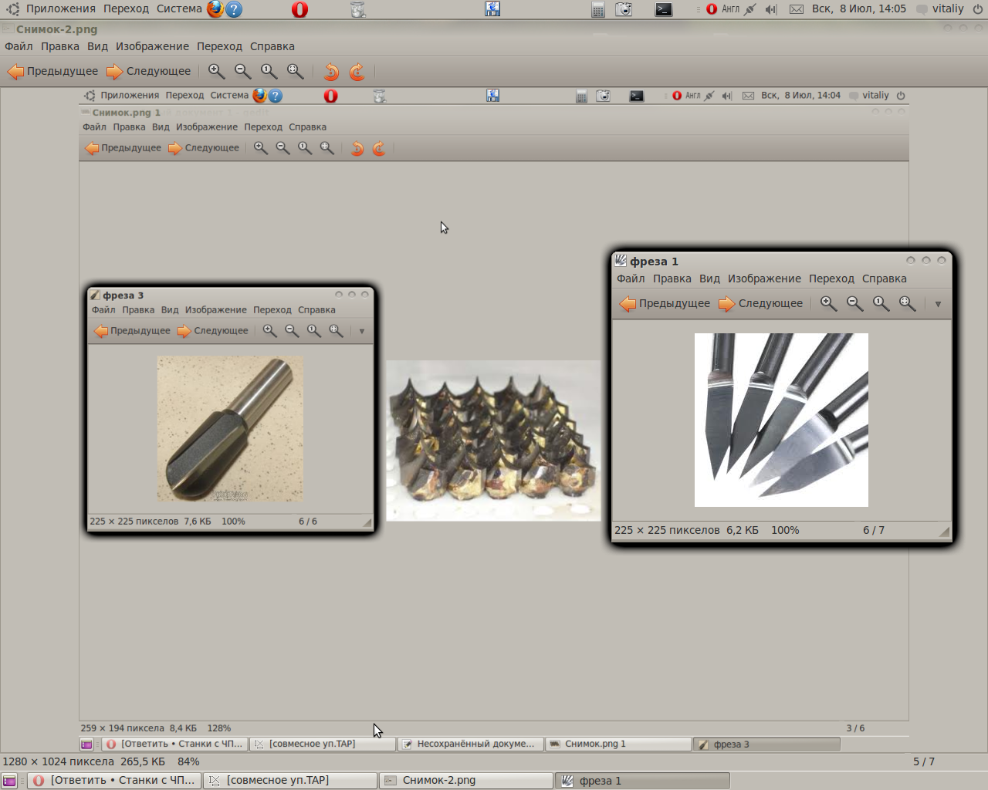
Task: Open the Справка menu of Снимок-2.png window
Action: (x=272, y=46)
